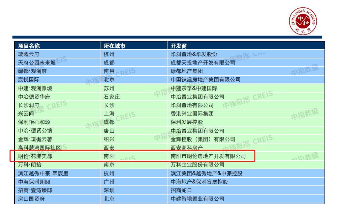
Task: Click project name 绿都·观澜府
Action: pyautogui.click(x=32, y=71)
